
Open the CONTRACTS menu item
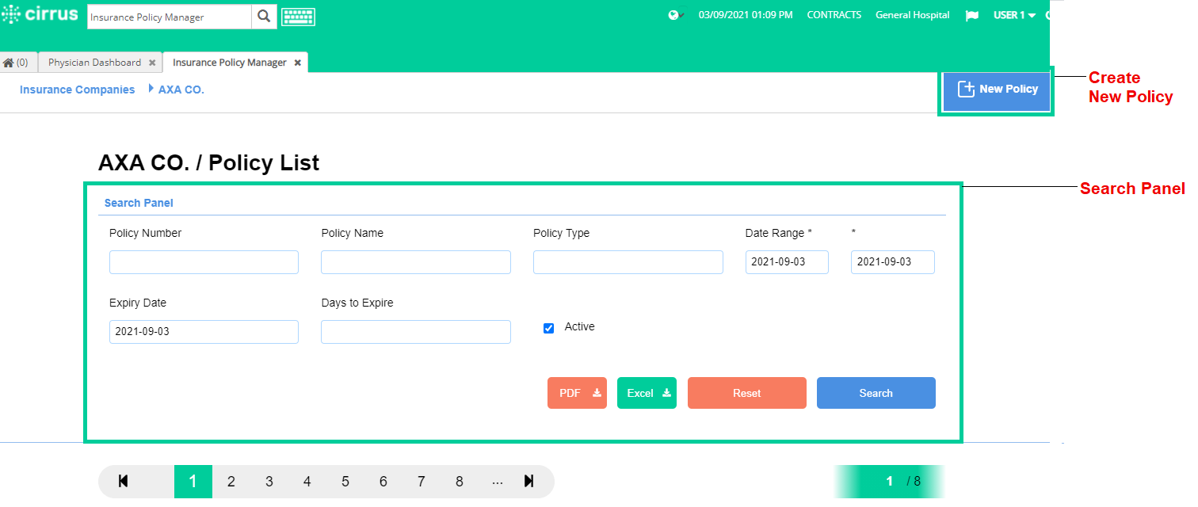(x=834, y=15)
